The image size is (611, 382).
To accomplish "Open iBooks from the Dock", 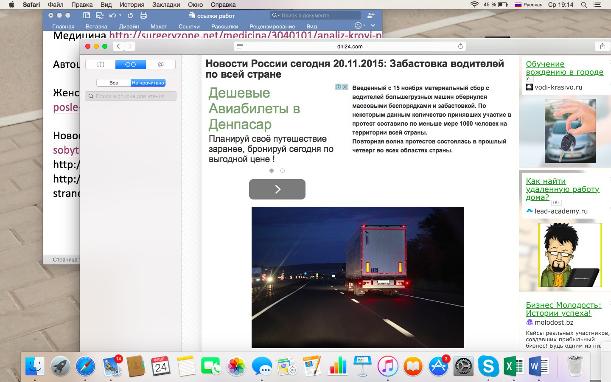I will (413, 365).
